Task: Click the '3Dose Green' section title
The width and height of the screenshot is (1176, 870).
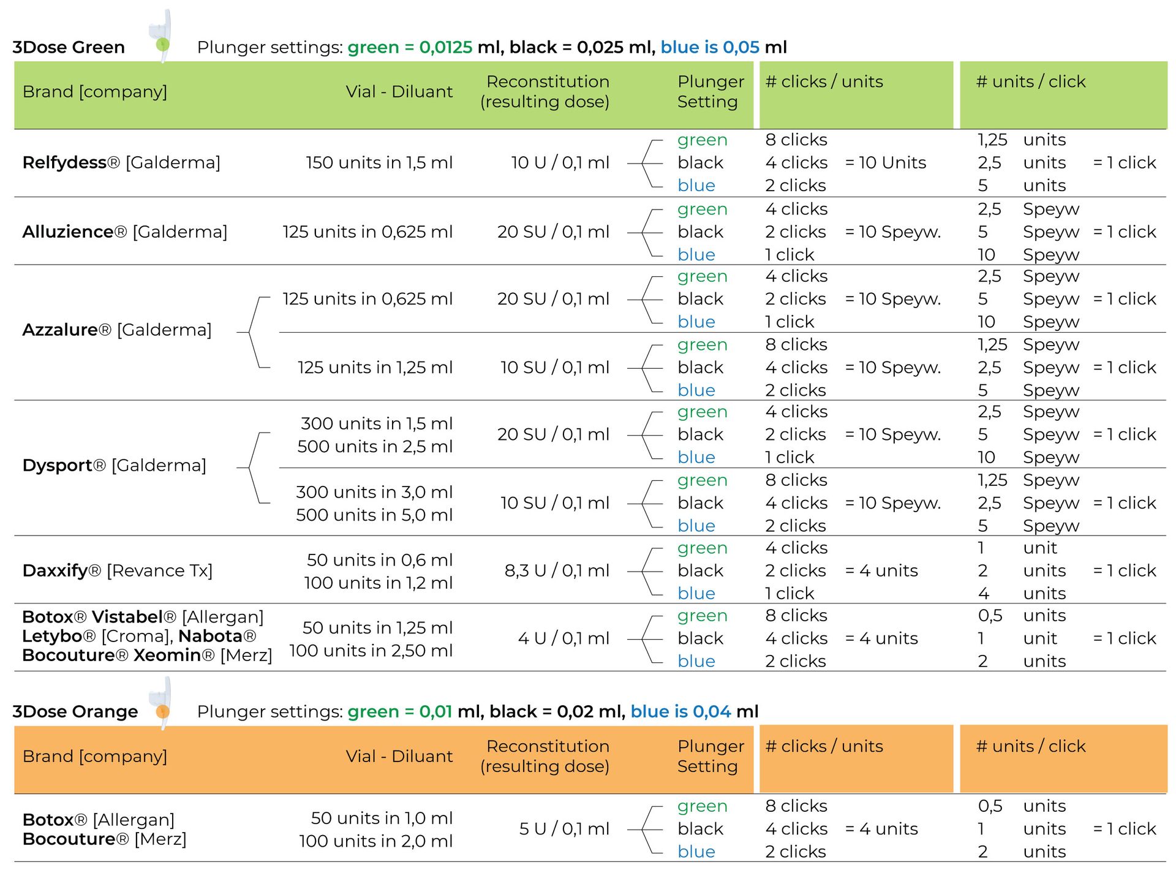Action: [69, 47]
